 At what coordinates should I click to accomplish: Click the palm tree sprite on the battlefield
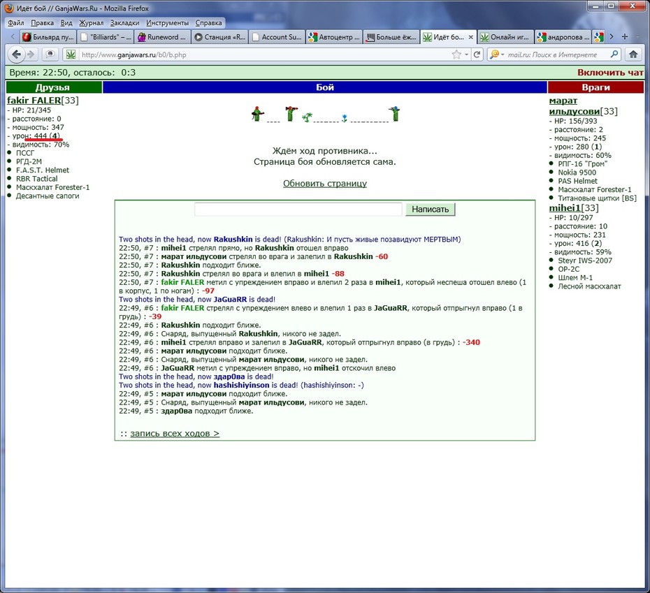click(x=307, y=117)
